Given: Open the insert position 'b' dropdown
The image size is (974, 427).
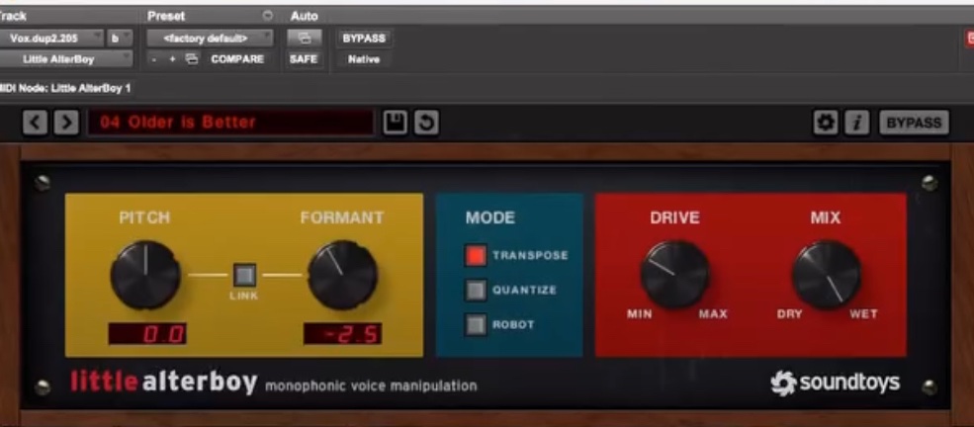Looking at the screenshot, I should (120, 38).
